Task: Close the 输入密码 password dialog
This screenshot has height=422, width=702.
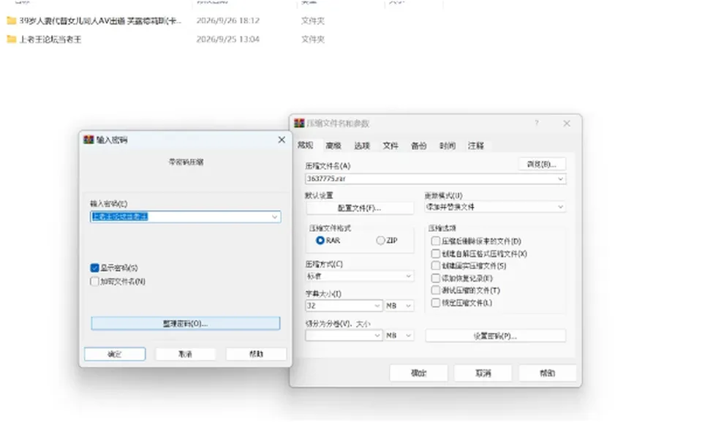Action: point(282,140)
